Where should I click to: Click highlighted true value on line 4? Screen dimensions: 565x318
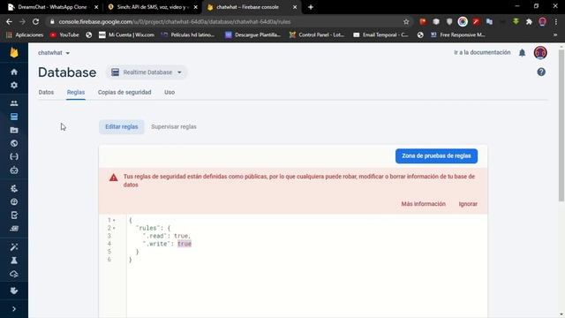coord(185,244)
